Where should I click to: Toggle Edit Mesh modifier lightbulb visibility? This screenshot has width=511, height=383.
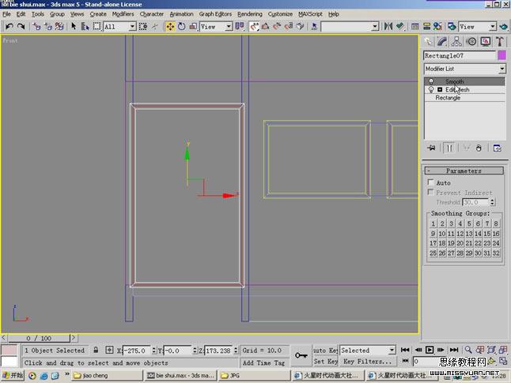(431, 89)
